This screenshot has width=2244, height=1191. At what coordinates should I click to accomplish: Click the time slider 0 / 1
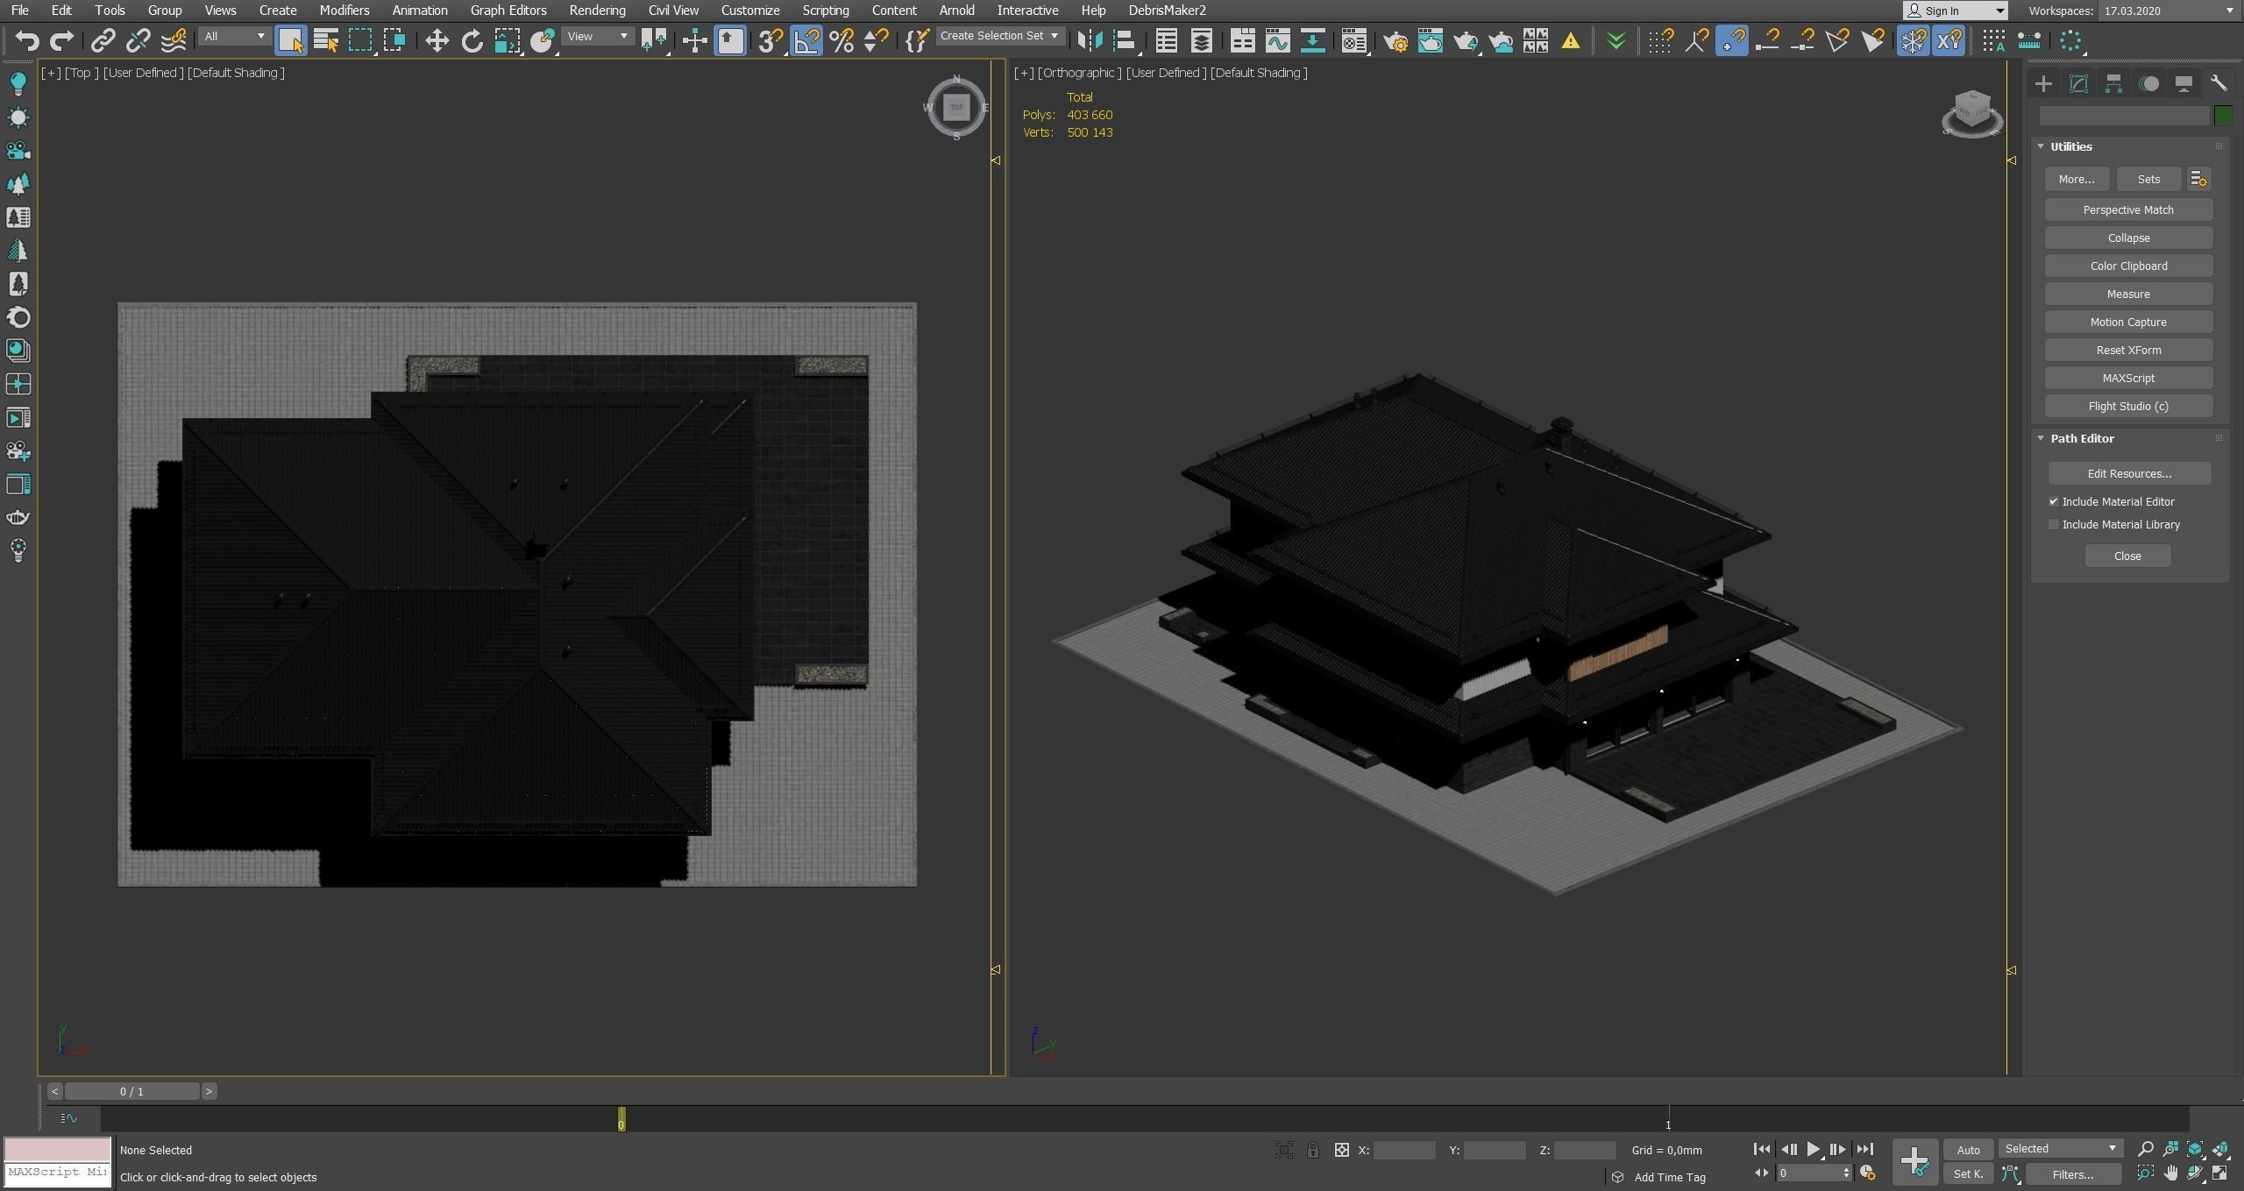coord(131,1091)
